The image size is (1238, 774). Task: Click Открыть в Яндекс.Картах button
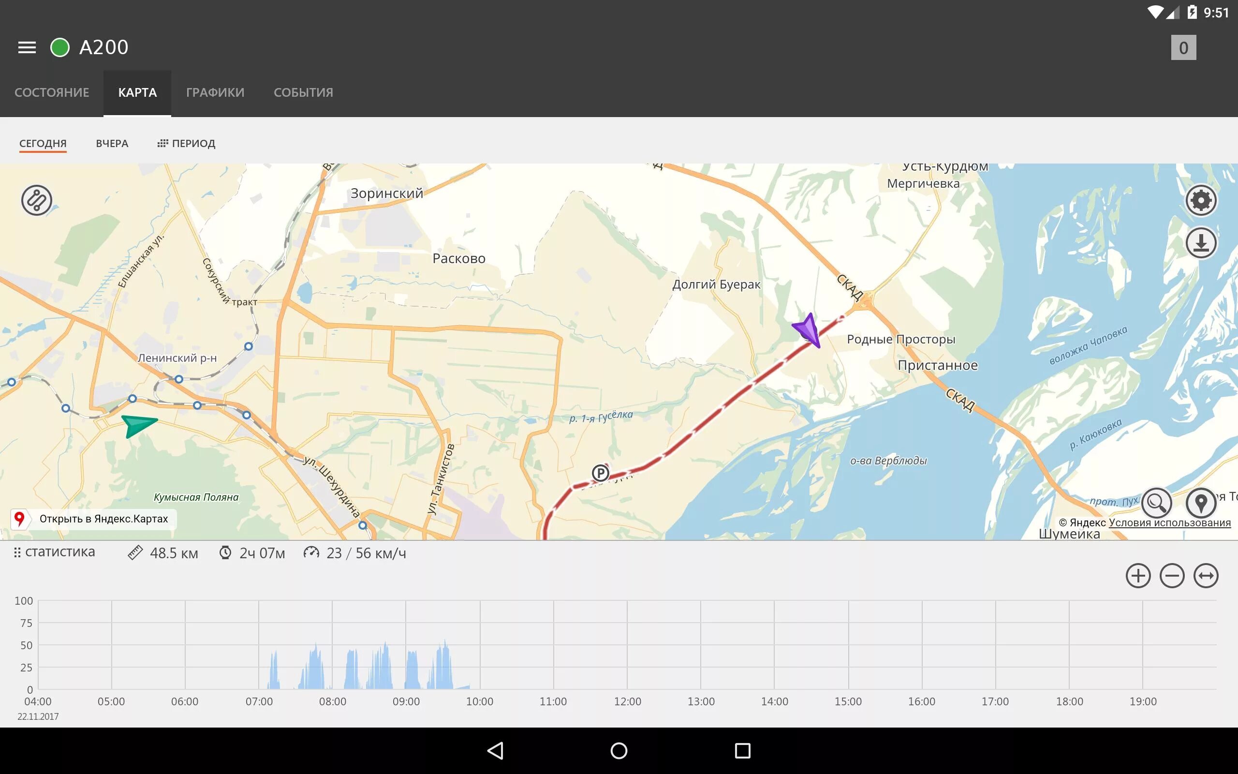94,519
